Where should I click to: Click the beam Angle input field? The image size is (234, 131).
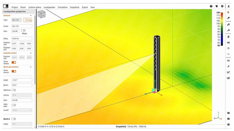(x=22, y=80)
